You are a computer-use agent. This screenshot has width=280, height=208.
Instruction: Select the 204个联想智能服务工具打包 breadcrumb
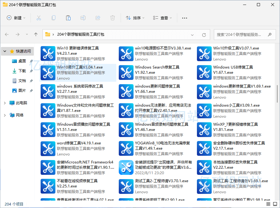81,35
